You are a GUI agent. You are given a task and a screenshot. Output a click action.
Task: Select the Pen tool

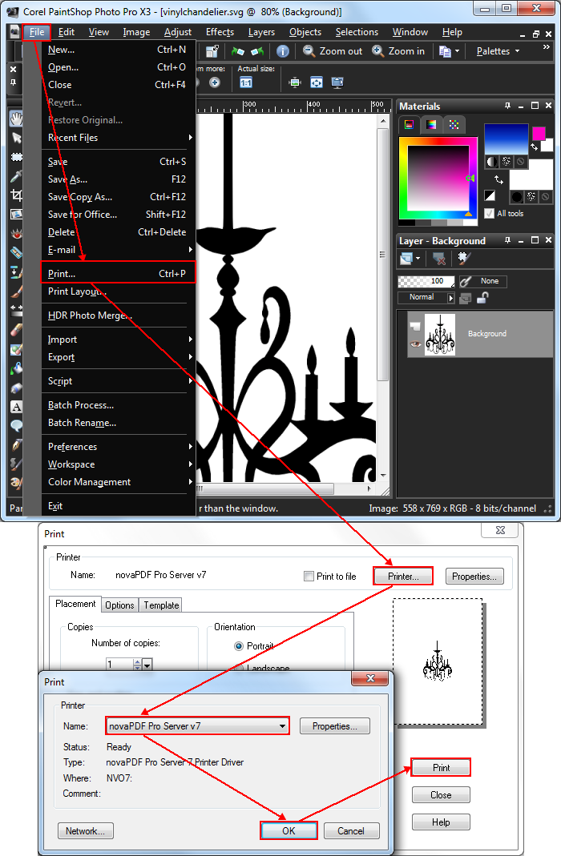(16, 445)
